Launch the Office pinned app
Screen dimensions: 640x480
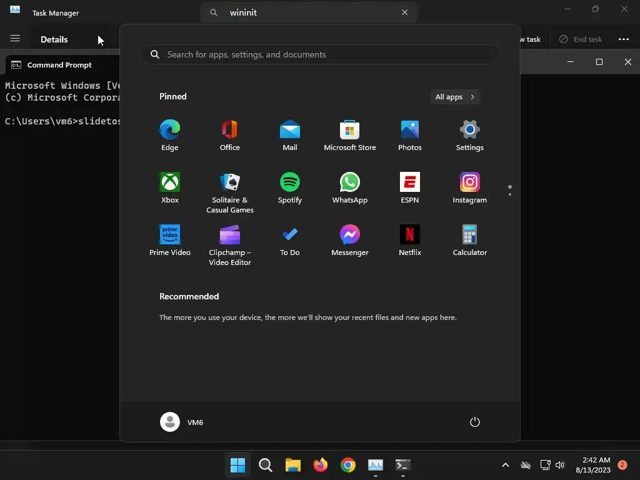(230, 136)
